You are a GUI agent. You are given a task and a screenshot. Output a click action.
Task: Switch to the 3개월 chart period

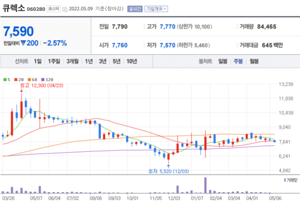click(x=72, y=61)
